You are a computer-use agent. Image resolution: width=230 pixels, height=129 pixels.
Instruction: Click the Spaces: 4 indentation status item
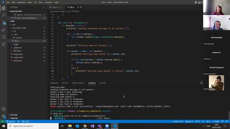[189, 121]
